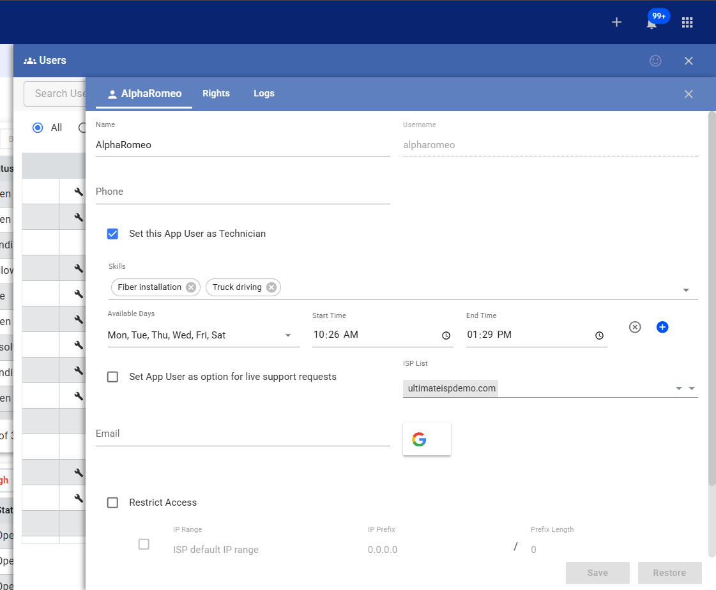Click into the Phone input field
Screen dimensions: 716x590
pos(243,192)
